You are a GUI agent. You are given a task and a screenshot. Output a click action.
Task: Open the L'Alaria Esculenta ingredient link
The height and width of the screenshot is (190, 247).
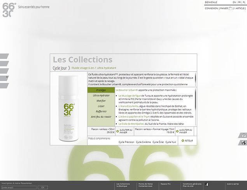tap(128, 106)
